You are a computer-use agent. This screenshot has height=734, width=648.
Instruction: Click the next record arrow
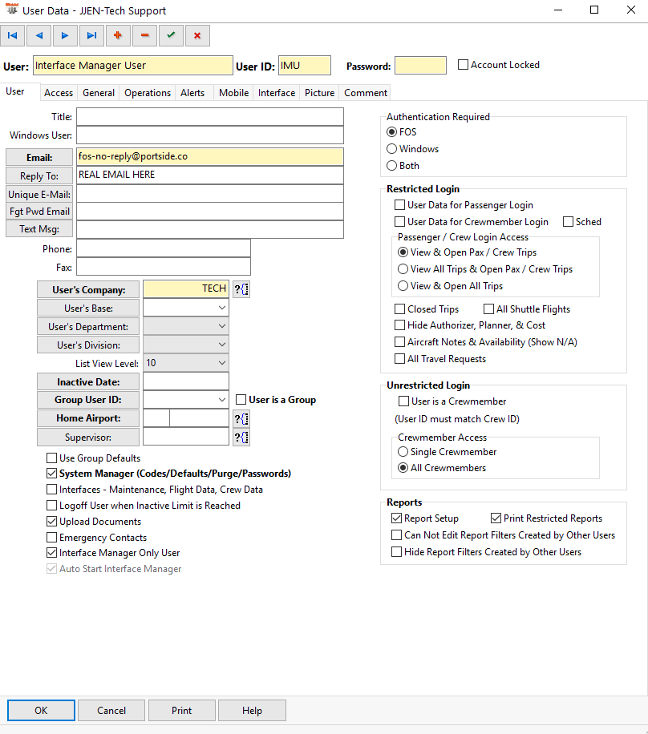tap(66, 35)
